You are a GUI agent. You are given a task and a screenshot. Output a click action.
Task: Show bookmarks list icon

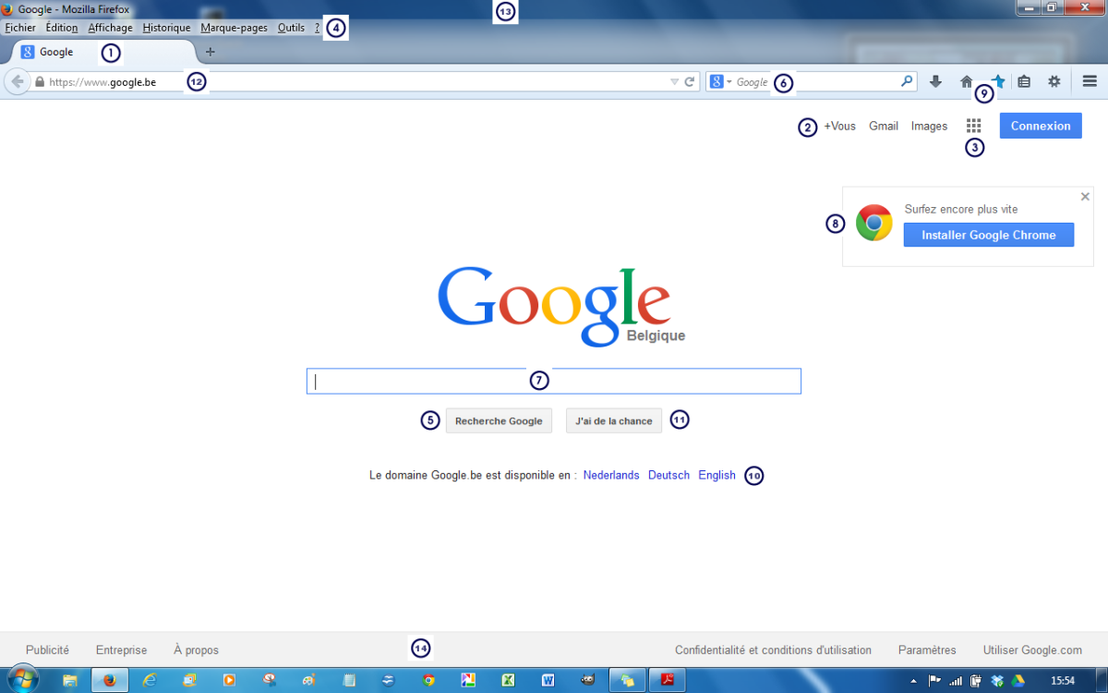pyautogui.click(x=1024, y=81)
